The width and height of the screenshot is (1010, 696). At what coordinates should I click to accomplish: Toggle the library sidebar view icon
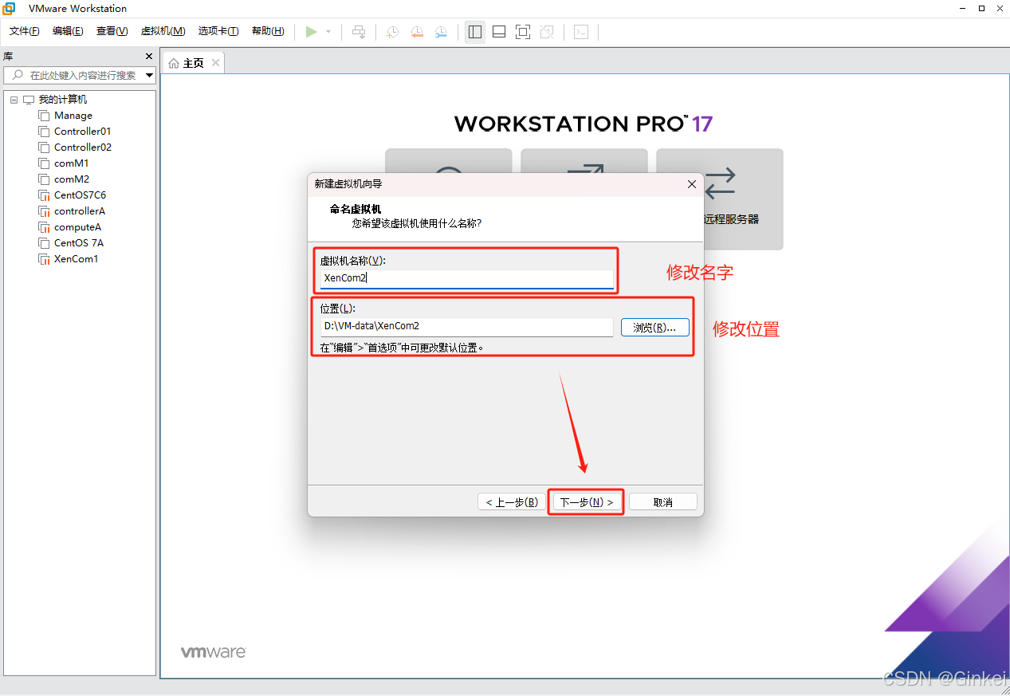(475, 32)
